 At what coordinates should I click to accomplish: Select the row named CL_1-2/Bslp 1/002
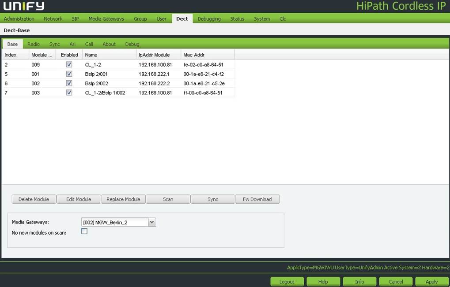click(x=118, y=93)
